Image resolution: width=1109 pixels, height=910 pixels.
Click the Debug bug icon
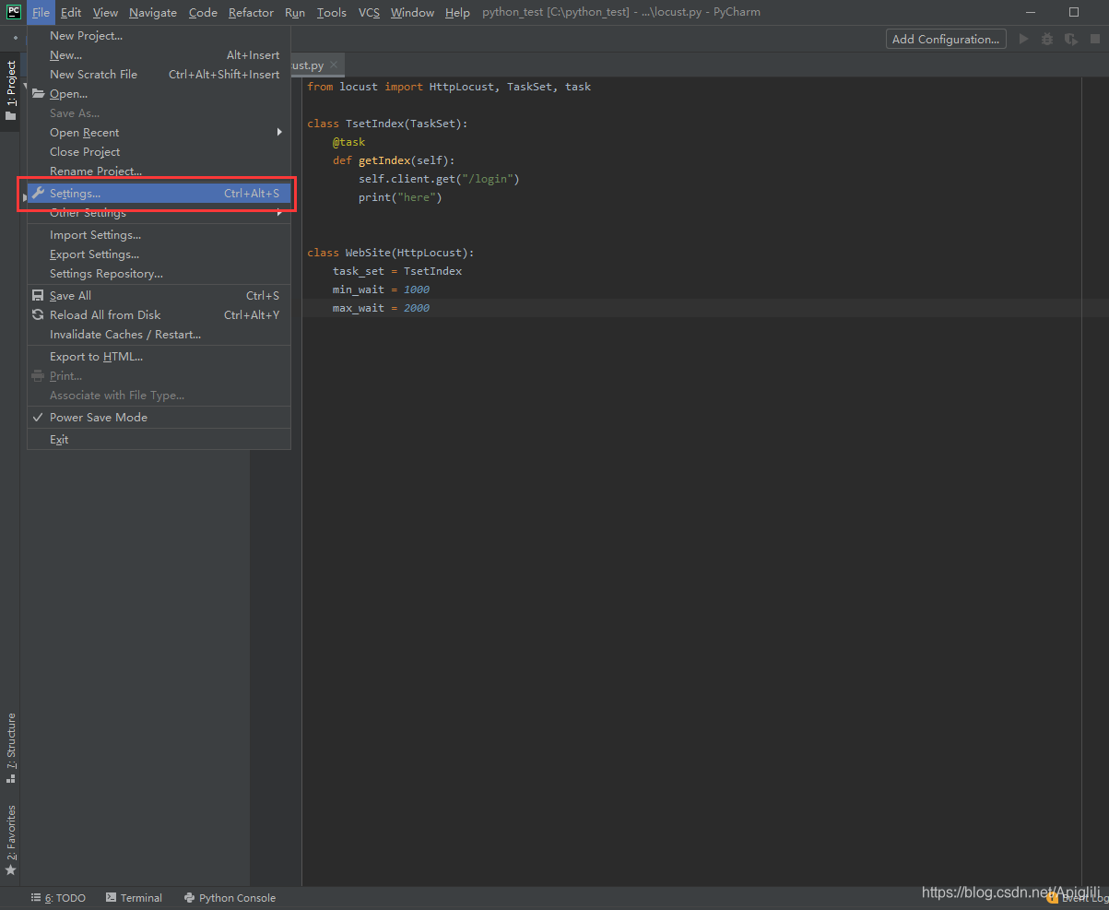pyautogui.click(x=1047, y=39)
